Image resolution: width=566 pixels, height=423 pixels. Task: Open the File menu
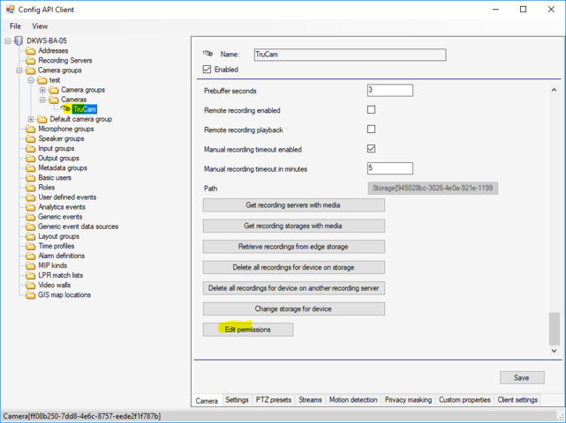pyautogui.click(x=15, y=26)
